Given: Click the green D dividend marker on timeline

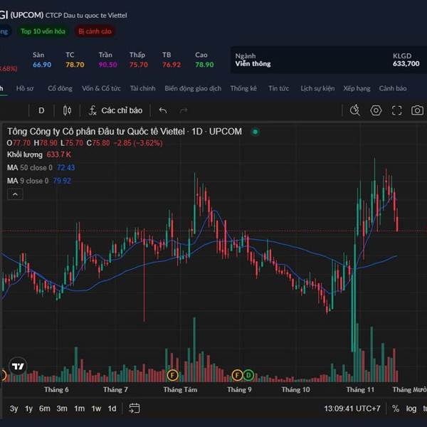Looking at the screenshot, I should pos(248,374).
